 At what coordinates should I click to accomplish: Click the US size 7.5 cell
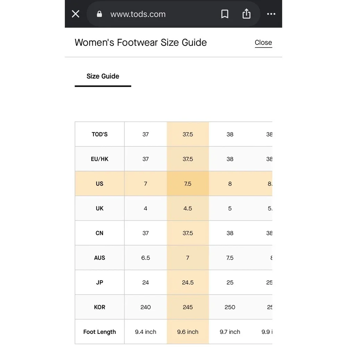(188, 184)
